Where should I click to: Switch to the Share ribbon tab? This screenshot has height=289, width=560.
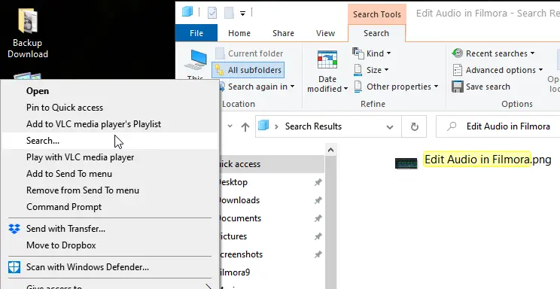click(283, 33)
